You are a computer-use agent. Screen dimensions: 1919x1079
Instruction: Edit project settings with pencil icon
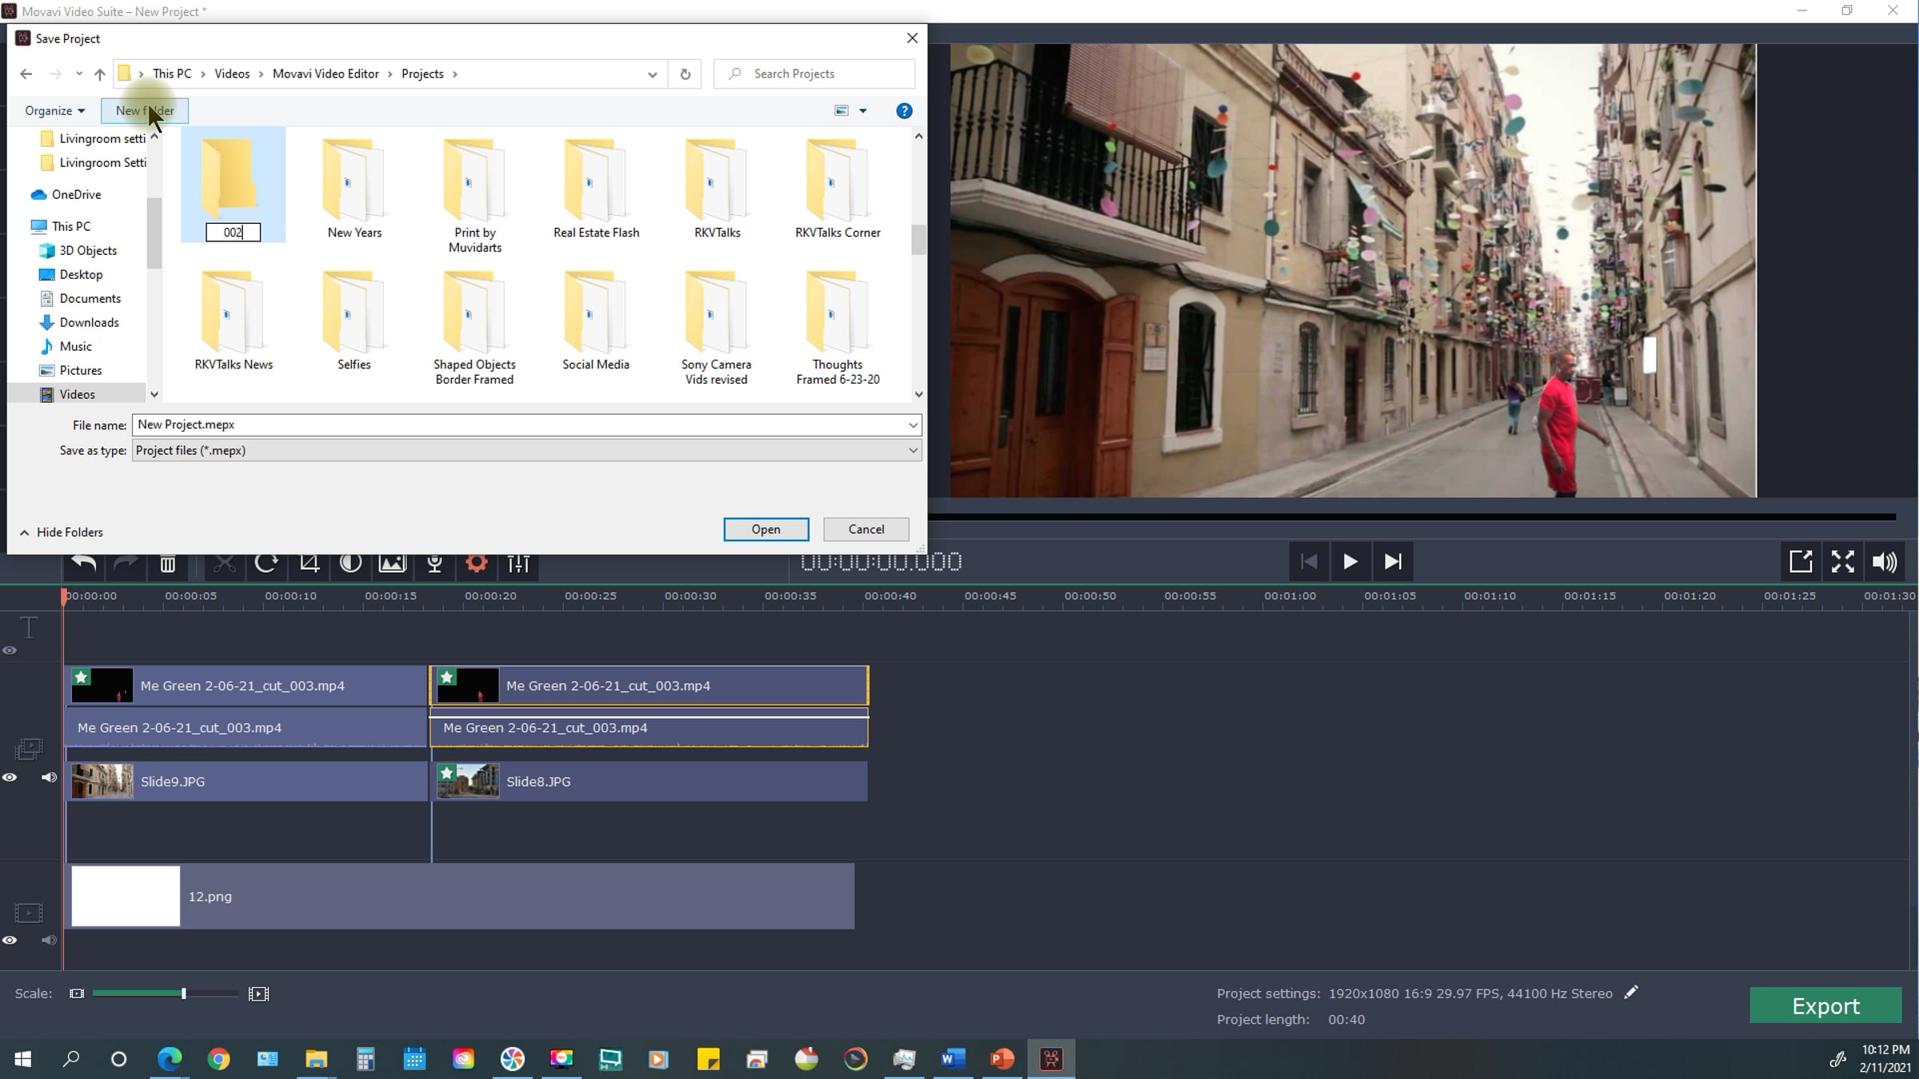1631,993
